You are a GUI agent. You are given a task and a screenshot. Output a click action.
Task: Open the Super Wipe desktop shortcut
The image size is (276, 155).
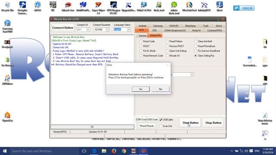pyautogui.click(x=98, y=8)
